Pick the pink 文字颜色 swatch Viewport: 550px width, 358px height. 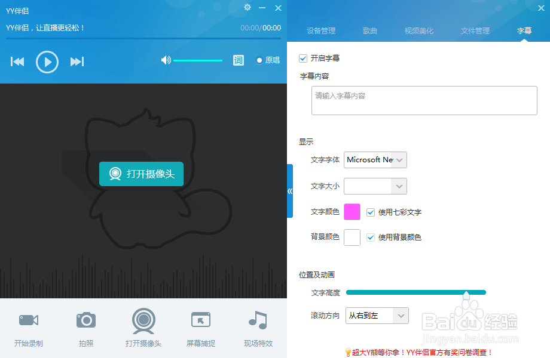[352, 212]
